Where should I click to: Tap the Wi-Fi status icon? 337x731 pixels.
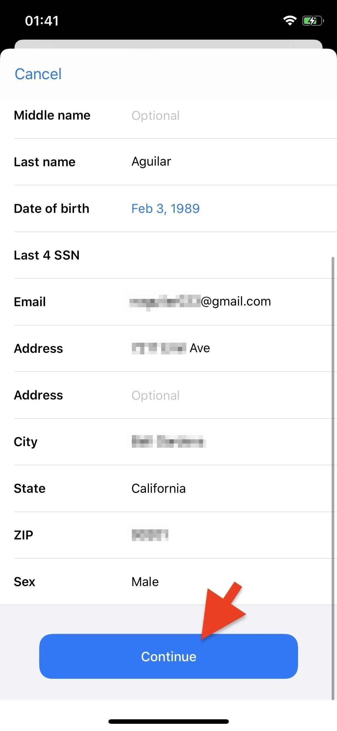coord(290,20)
